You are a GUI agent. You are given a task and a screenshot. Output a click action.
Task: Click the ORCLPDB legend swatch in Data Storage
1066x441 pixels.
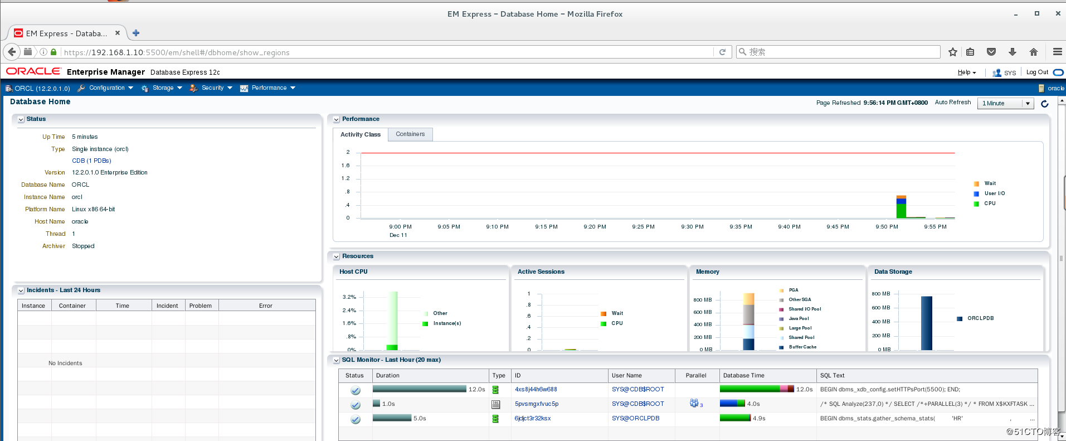coord(960,318)
